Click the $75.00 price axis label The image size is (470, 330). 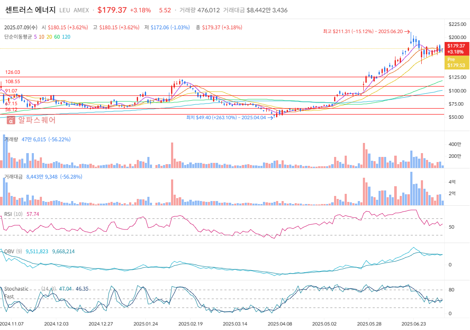pos(456,104)
